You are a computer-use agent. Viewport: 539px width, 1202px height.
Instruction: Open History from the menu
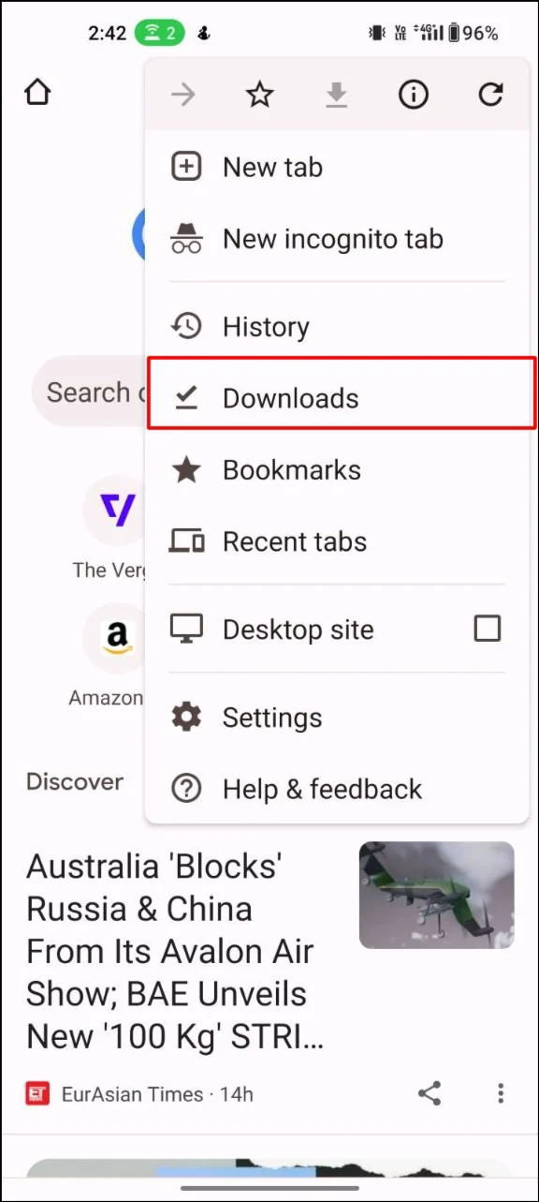click(337, 327)
